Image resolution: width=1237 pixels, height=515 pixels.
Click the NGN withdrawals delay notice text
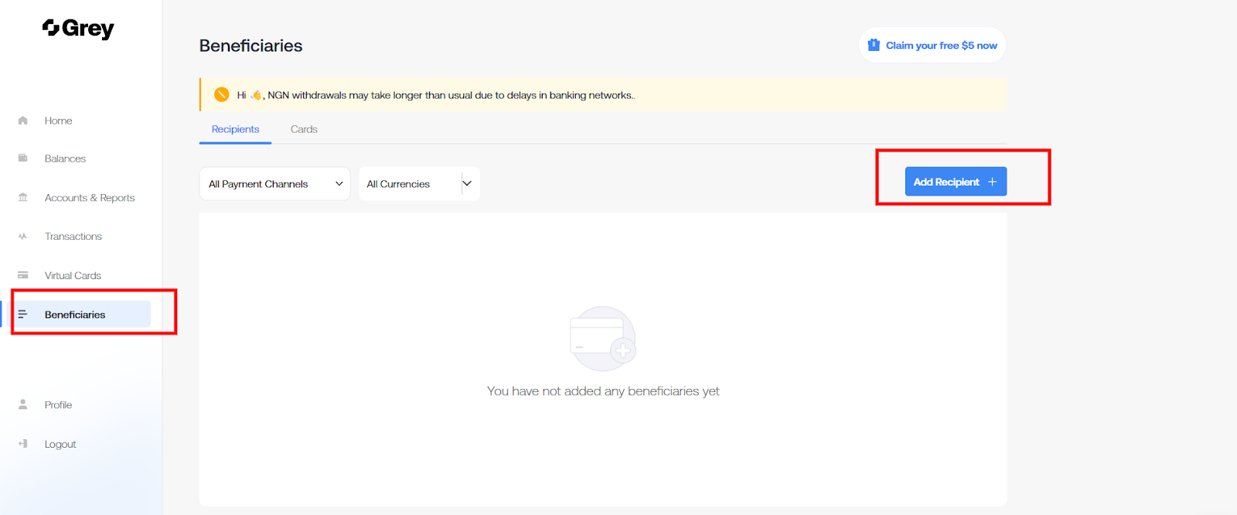coord(436,95)
